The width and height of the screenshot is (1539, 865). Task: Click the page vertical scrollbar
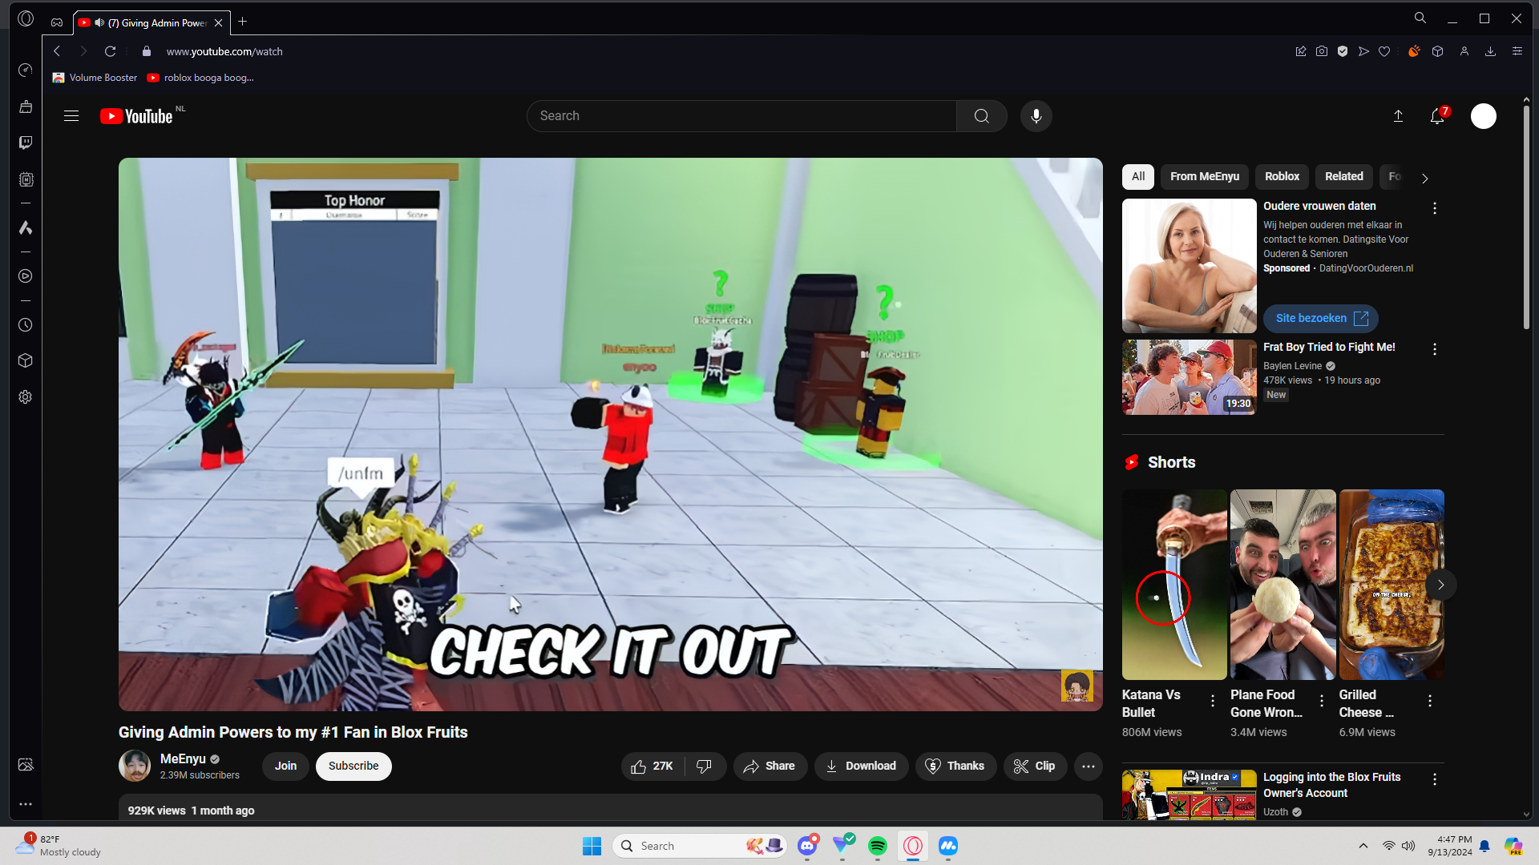coord(1526,216)
